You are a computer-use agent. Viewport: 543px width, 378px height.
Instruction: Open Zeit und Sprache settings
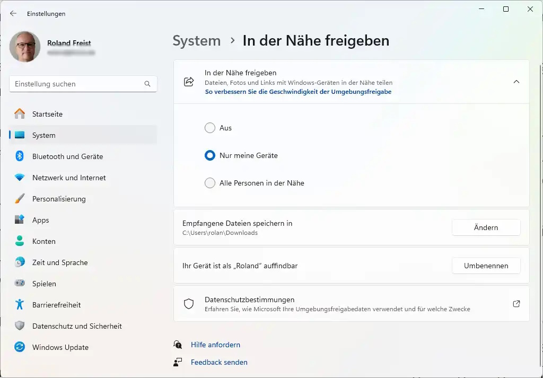[x=59, y=262]
